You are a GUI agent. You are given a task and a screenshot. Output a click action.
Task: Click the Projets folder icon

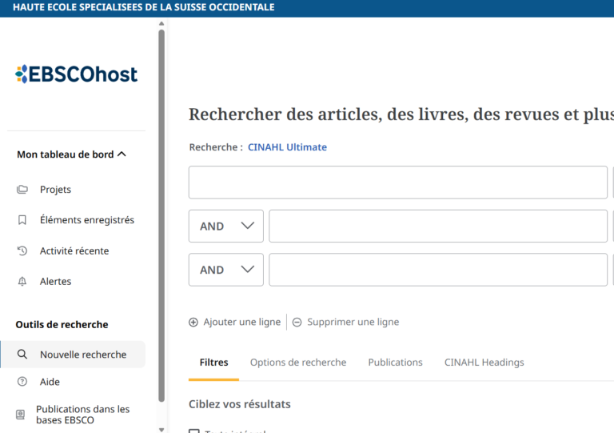22,190
